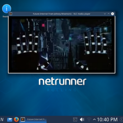Click the VLC icon in the window title bar
123x123 pixels.
click(11, 14)
